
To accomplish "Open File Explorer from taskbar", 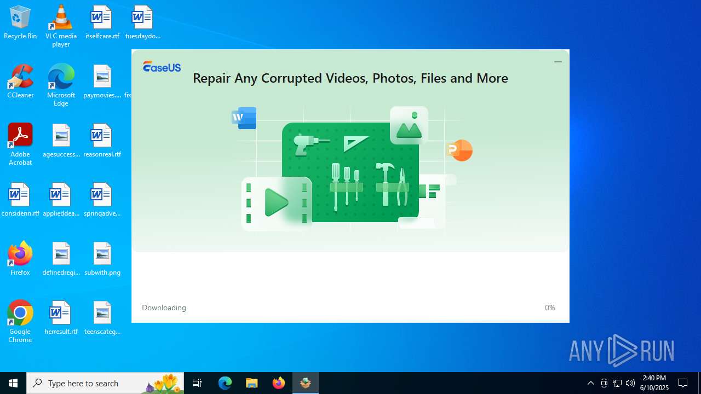I will pyautogui.click(x=252, y=383).
